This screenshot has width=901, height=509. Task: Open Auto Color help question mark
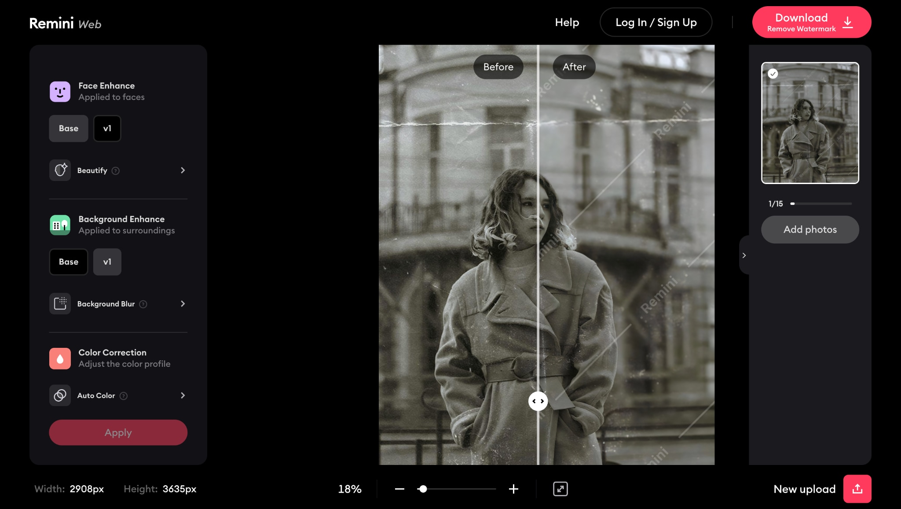point(124,396)
